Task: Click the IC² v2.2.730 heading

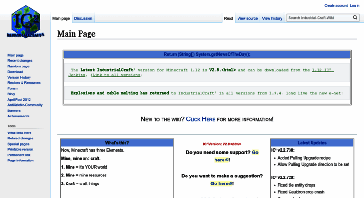Action: 283,150
